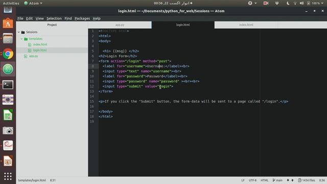Open the View menu

pyautogui.click(x=39, y=18)
